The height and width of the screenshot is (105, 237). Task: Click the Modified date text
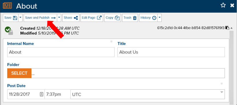[x=49, y=33]
